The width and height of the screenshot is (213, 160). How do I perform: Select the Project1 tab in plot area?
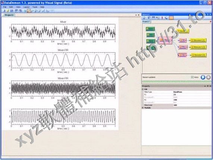(x=9, y=15)
